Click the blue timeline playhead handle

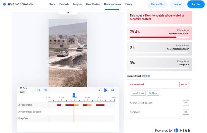tap(74, 95)
